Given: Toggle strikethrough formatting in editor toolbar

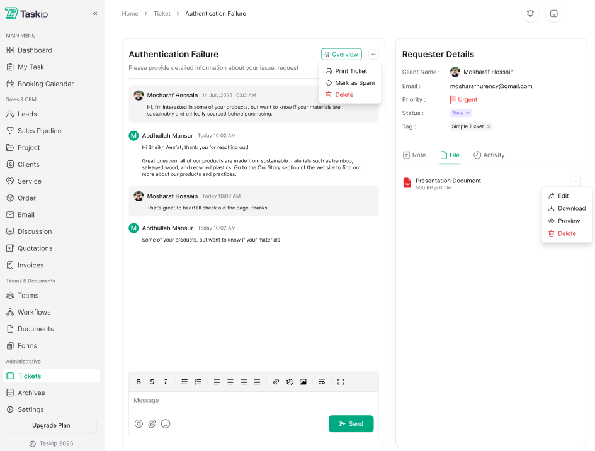Looking at the screenshot, I should pos(152,382).
